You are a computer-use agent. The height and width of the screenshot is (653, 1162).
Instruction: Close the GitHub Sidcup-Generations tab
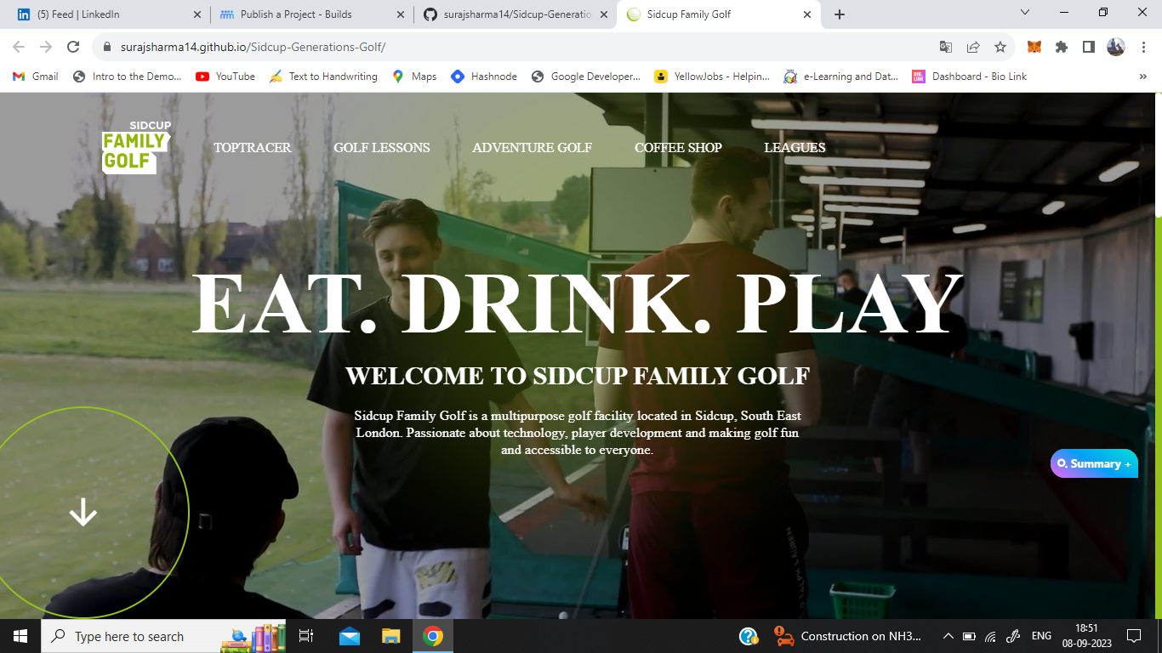tap(604, 14)
